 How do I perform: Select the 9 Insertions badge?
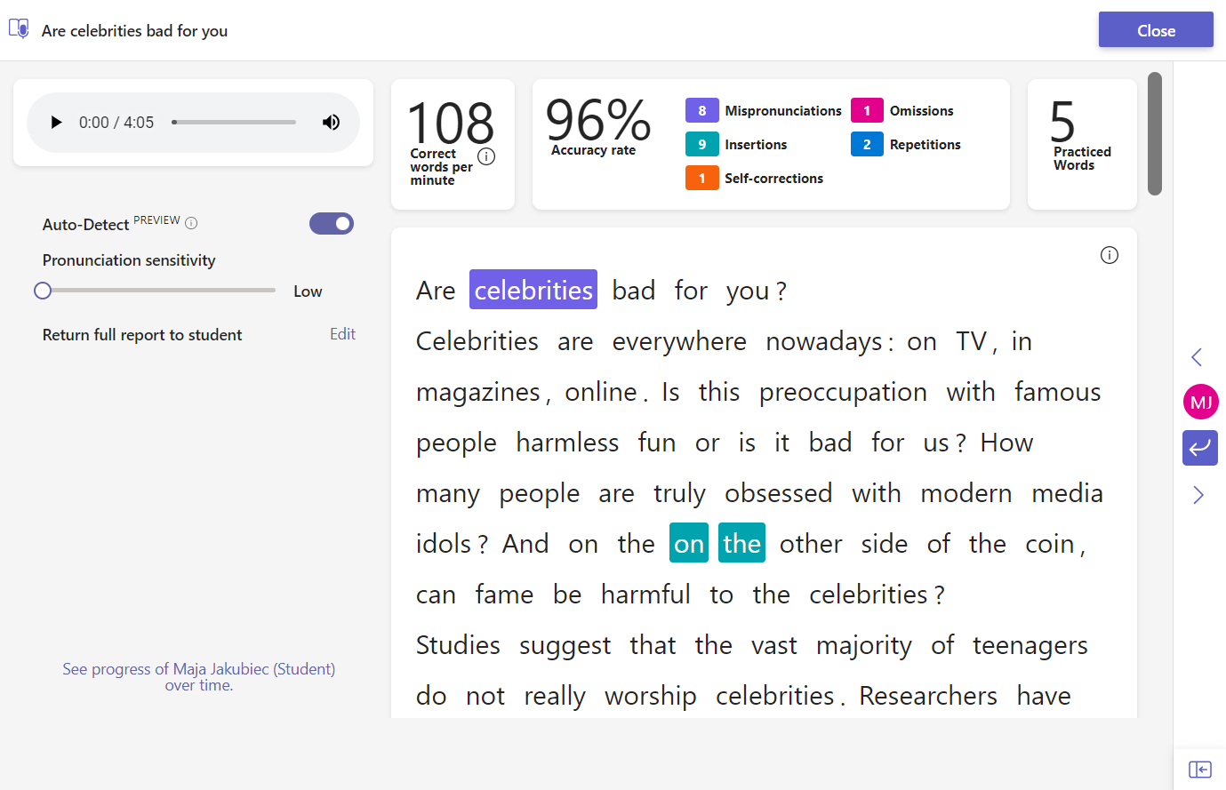pyautogui.click(x=701, y=144)
